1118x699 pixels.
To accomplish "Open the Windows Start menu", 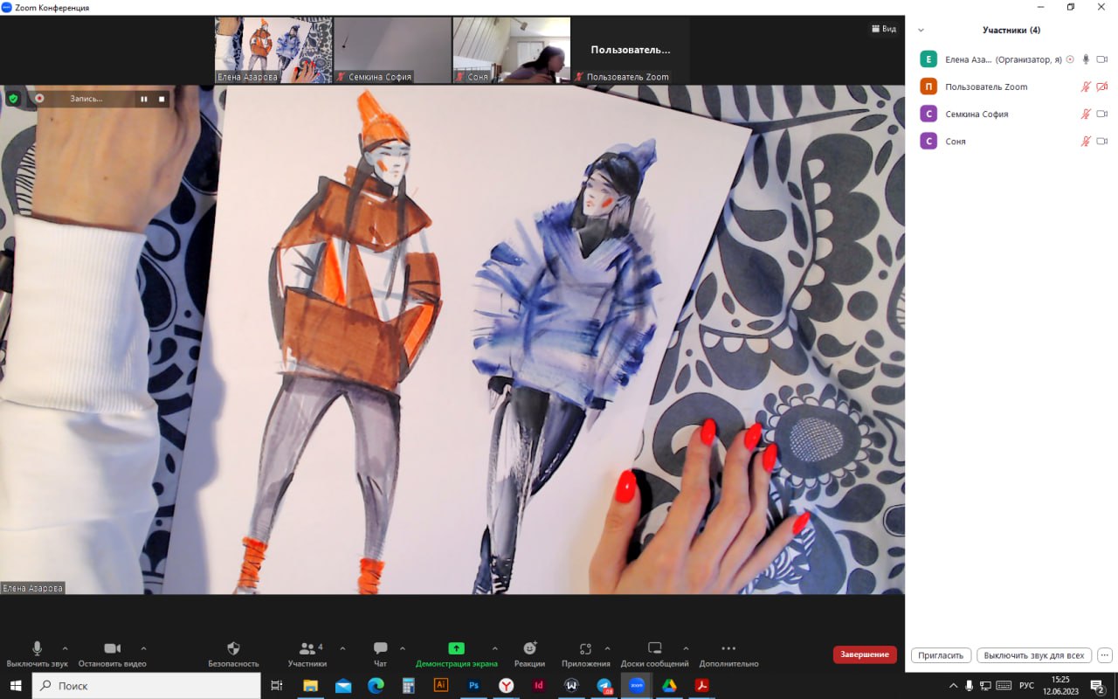I will tap(15, 685).
